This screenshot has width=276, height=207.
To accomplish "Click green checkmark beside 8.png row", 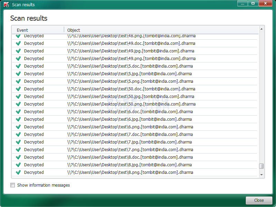I will pos(18,172).
